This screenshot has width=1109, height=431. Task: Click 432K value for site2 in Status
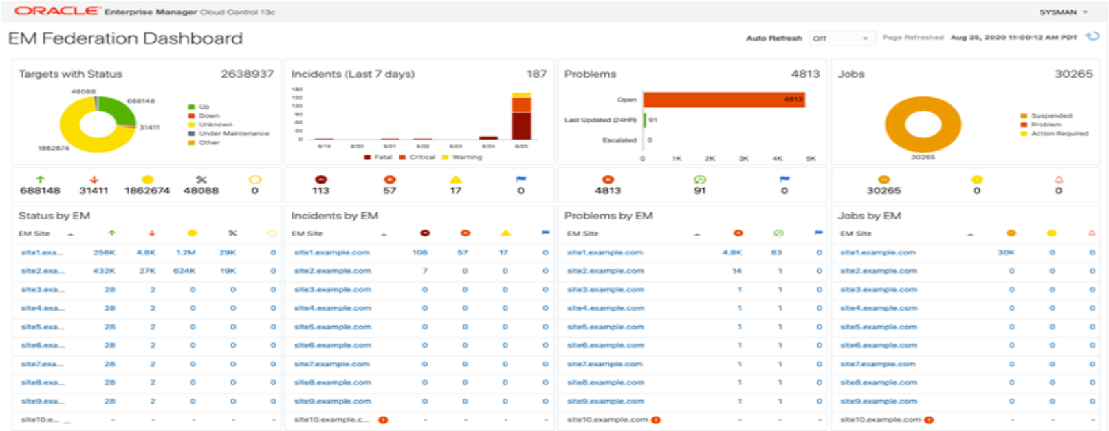click(104, 271)
